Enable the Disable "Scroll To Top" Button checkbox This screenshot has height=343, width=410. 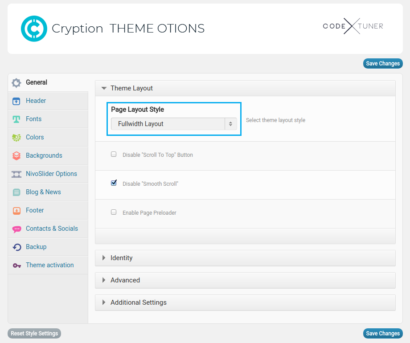114,154
